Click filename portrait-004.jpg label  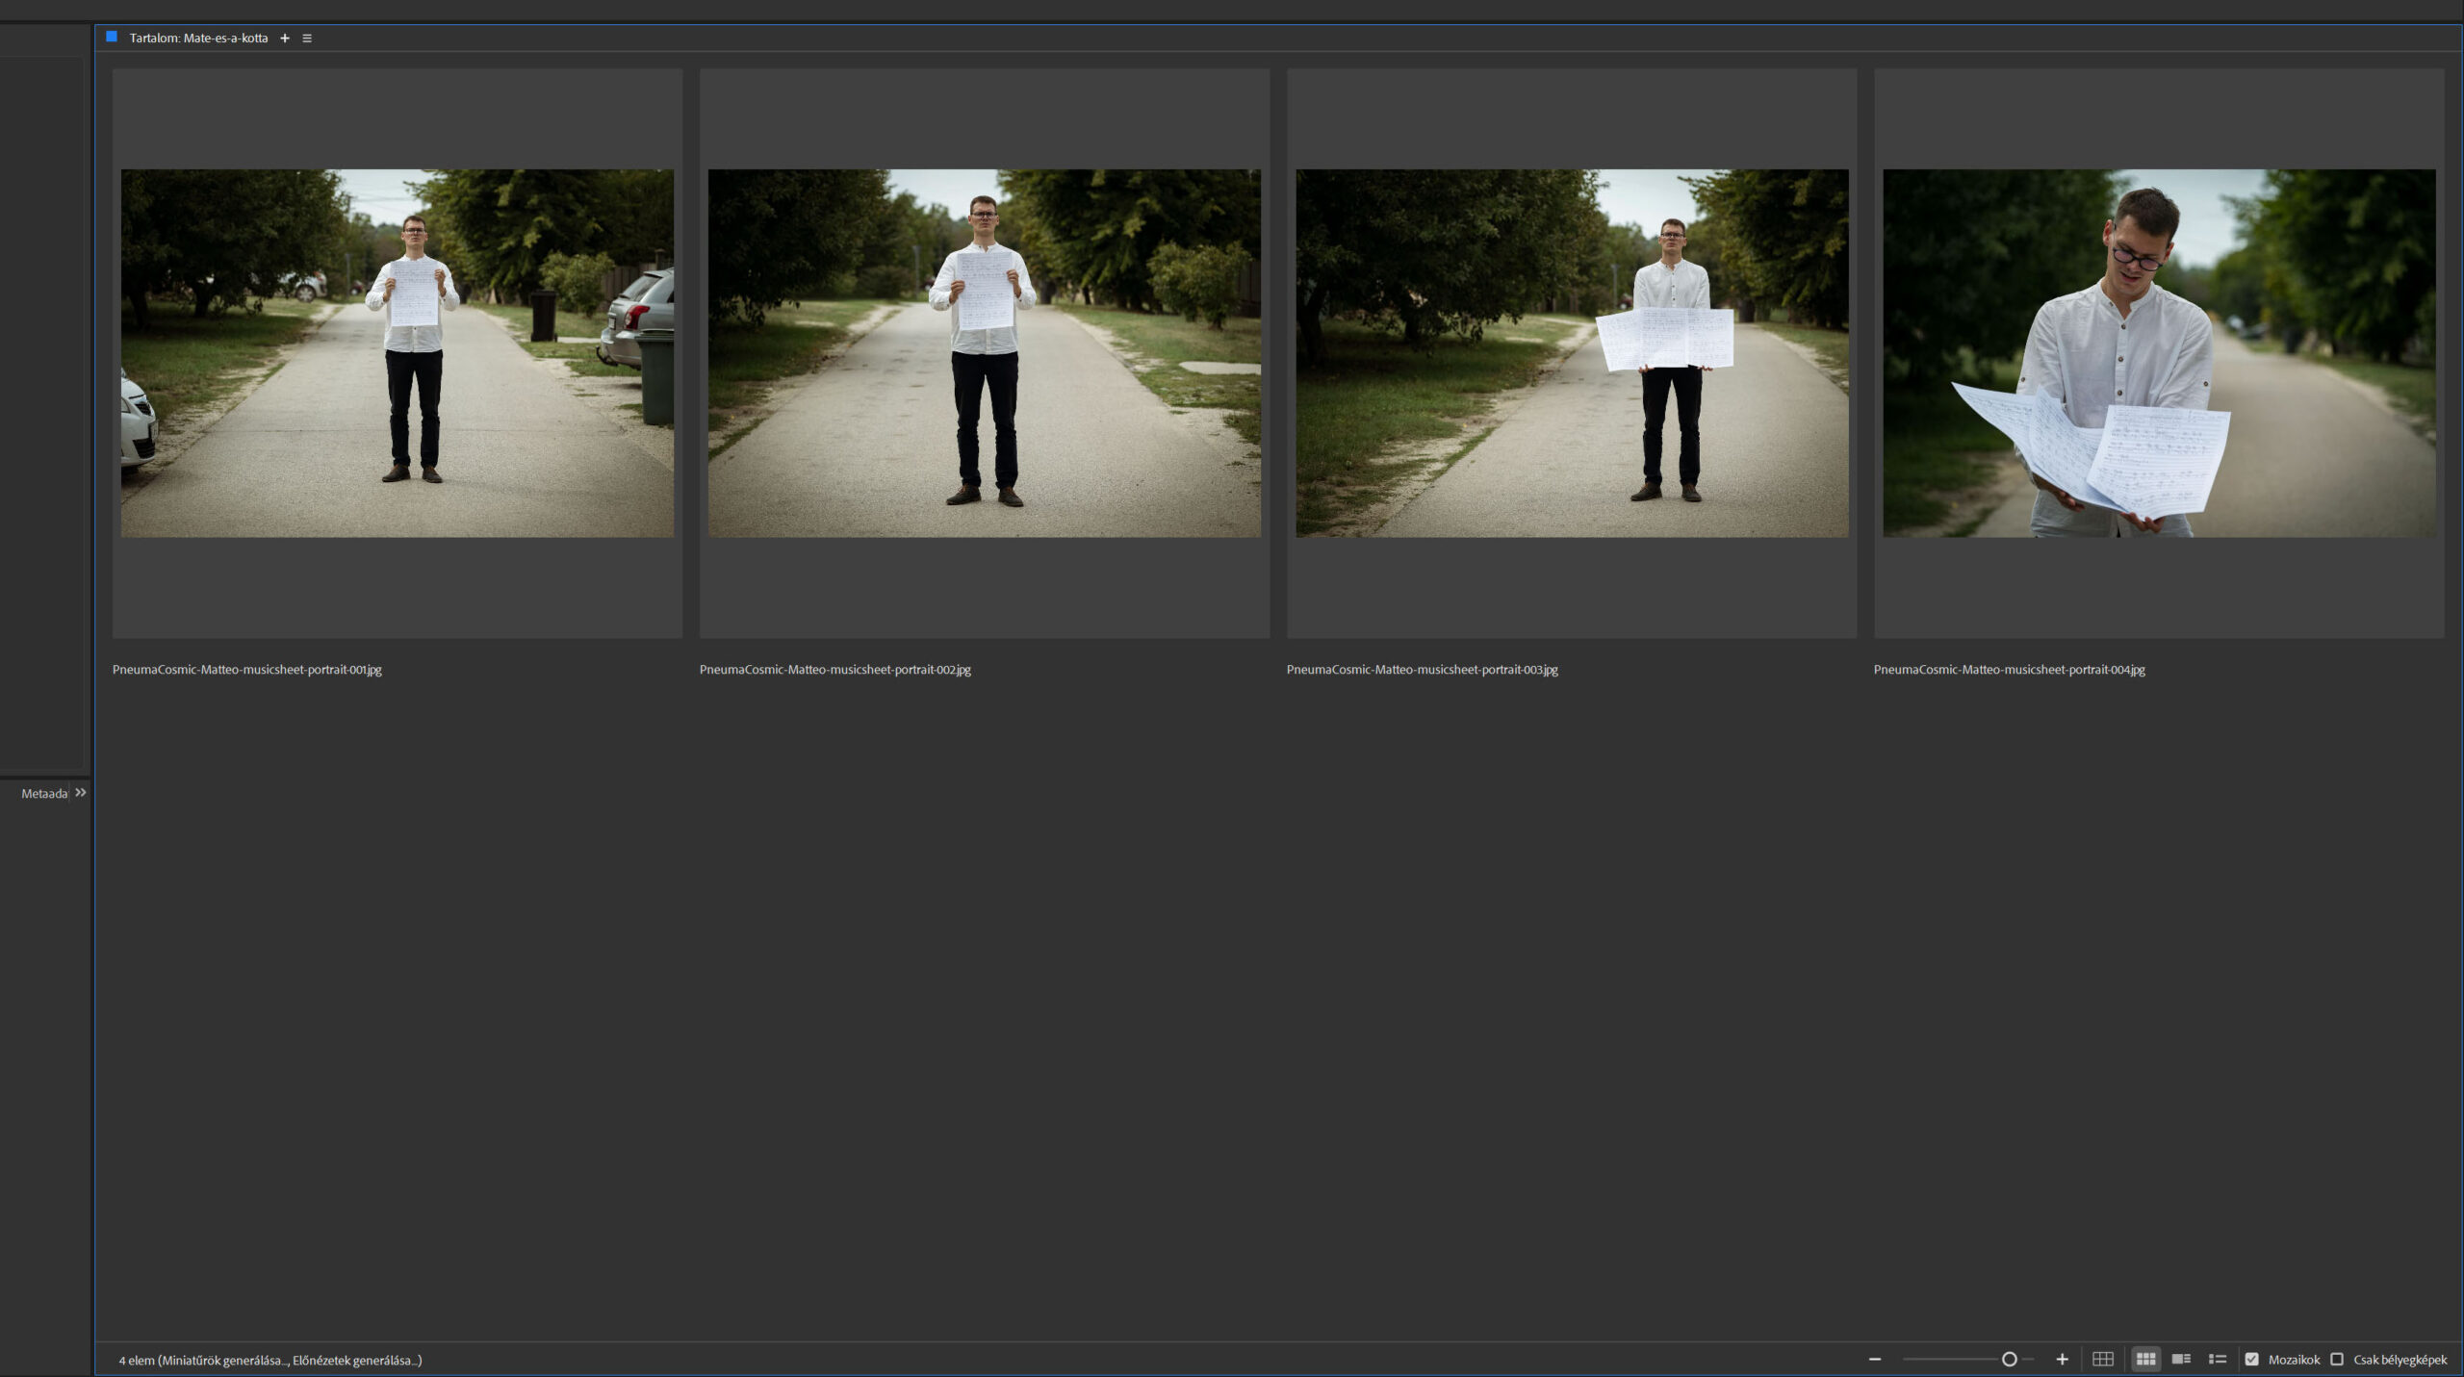tap(2009, 669)
